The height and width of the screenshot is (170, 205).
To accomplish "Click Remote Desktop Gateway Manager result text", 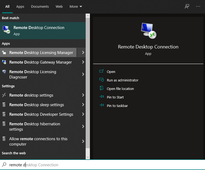I will click(x=41, y=62).
